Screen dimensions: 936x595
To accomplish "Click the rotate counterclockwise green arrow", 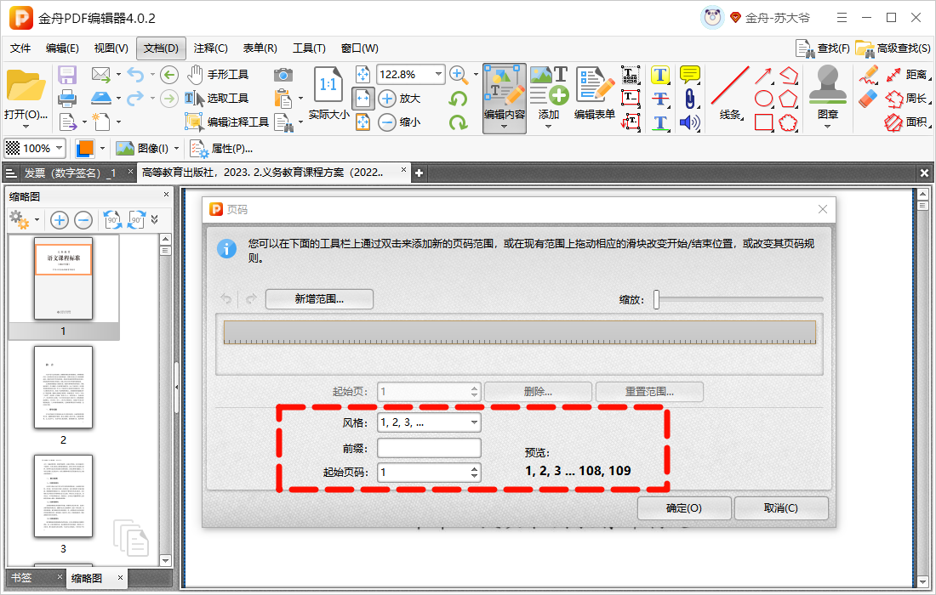I will (x=458, y=99).
